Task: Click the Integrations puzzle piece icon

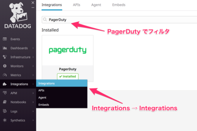Action: pos(5,84)
